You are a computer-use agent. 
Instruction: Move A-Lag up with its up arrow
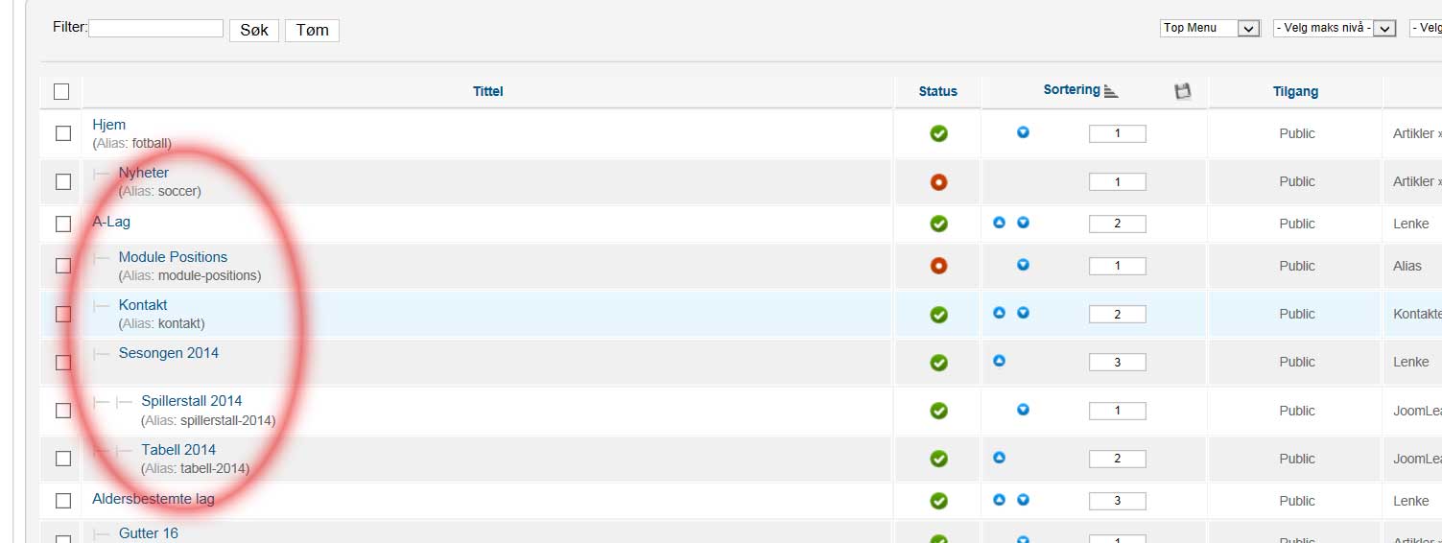999,223
